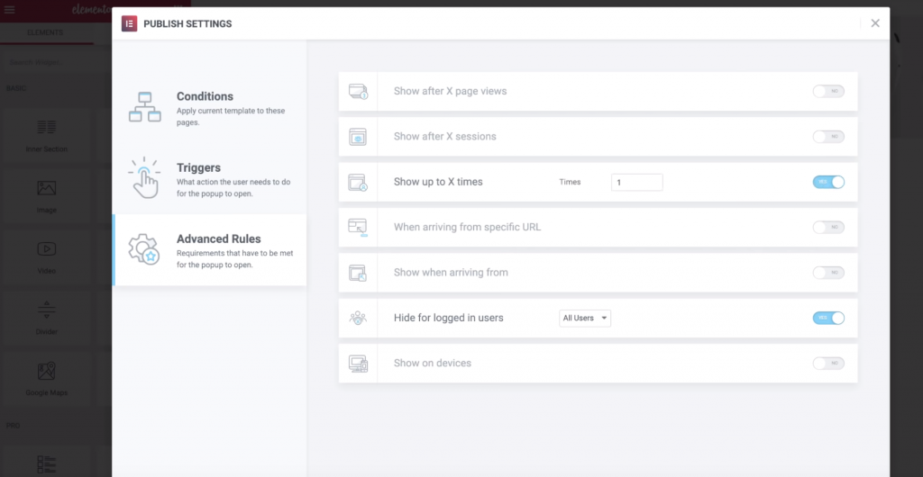923x477 pixels.
Task: Click the sessions rule icon
Action: pos(358,137)
